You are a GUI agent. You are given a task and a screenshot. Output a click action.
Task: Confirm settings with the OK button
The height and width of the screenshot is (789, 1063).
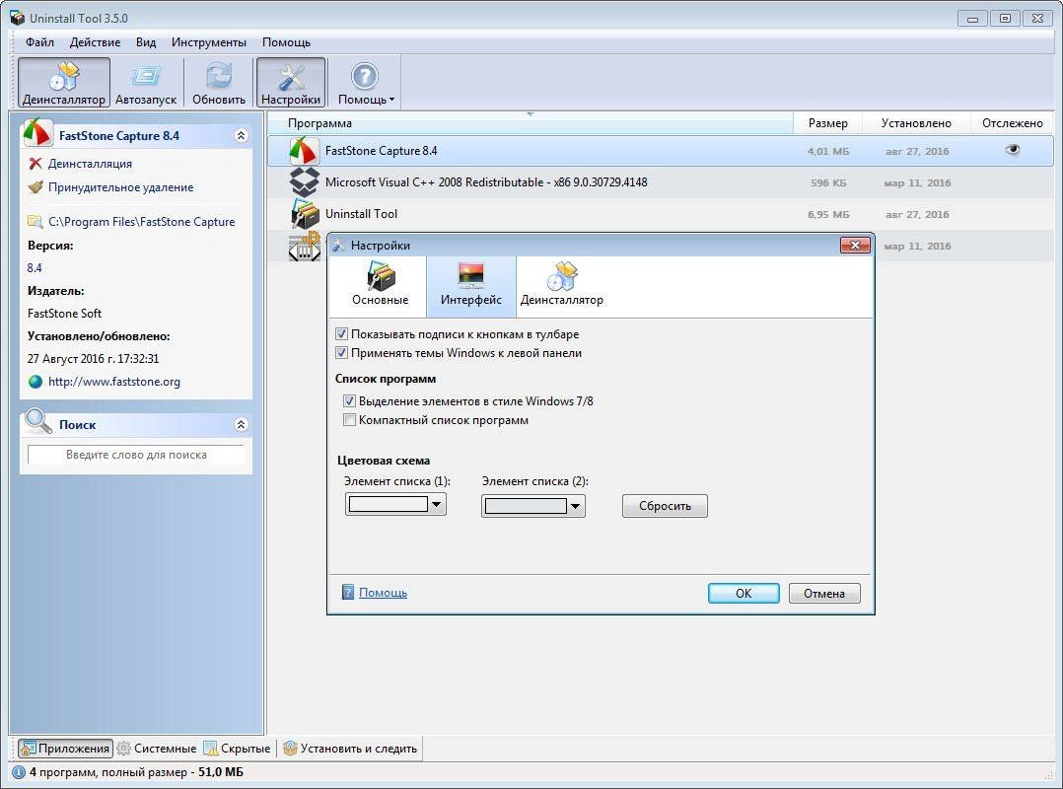(744, 593)
